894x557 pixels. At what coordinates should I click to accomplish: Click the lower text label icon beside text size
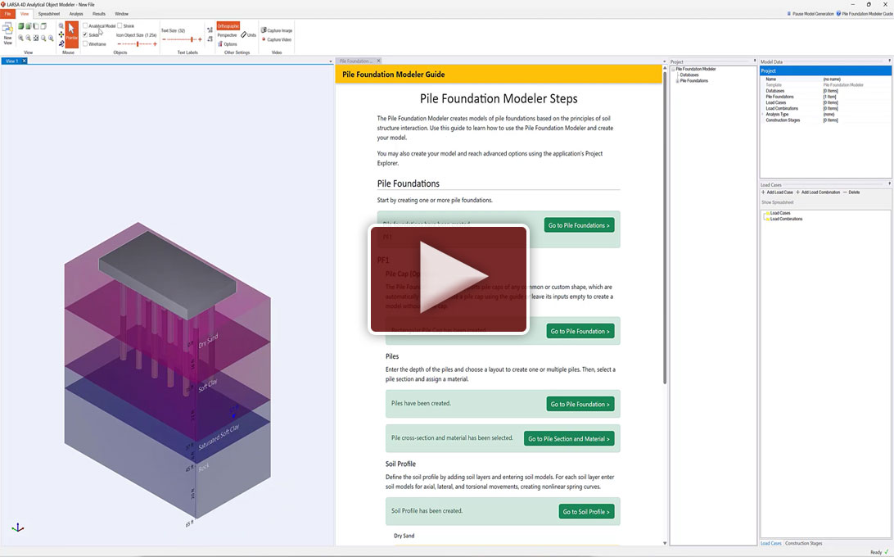tap(210, 38)
